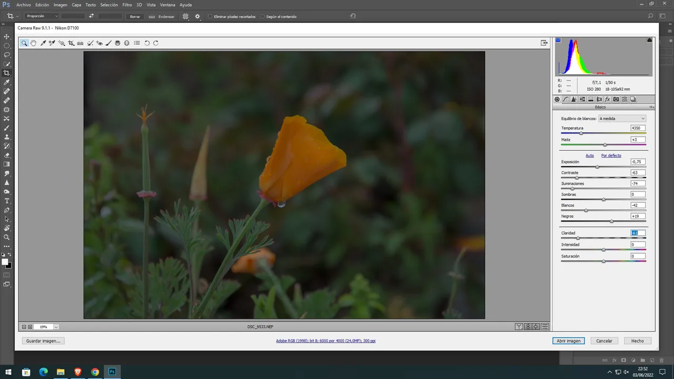Click 'Cancelar' button
This screenshot has width=674, height=379.
click(604, 341)
